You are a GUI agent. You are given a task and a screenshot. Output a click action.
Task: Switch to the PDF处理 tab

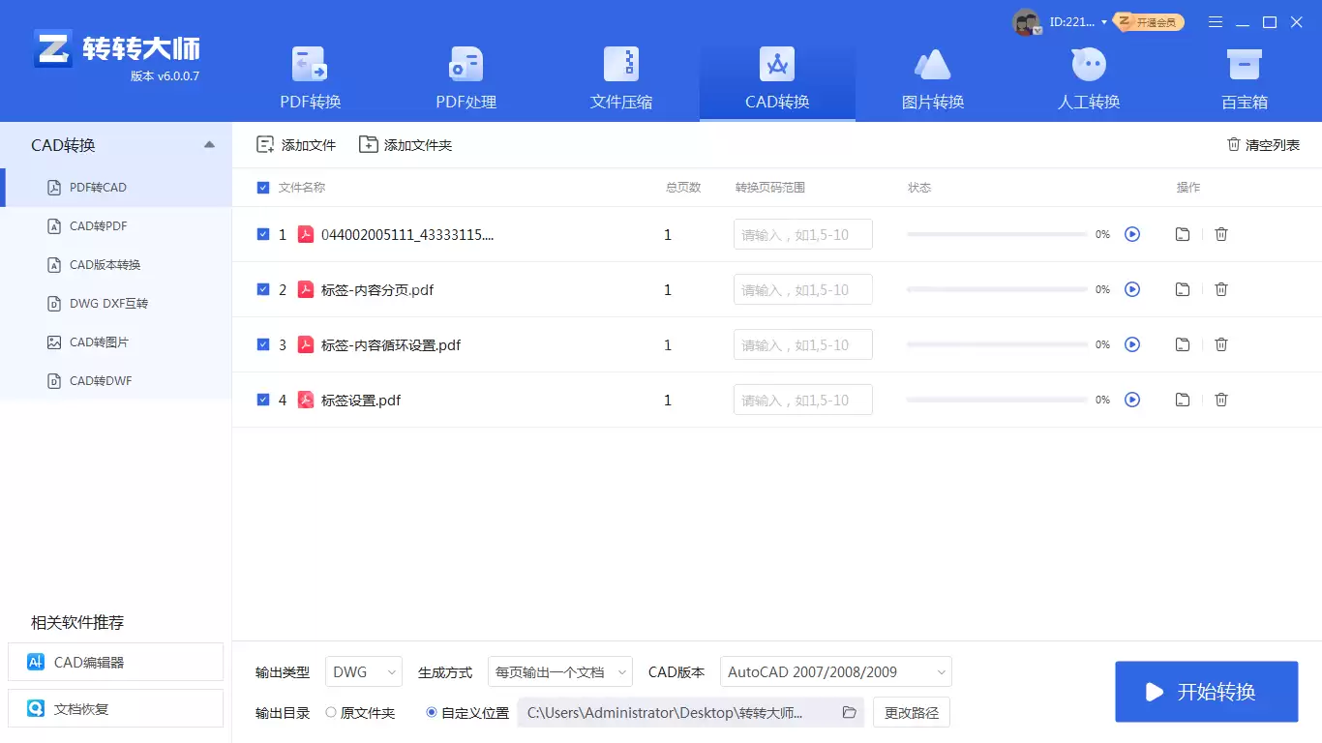(465, 77)
